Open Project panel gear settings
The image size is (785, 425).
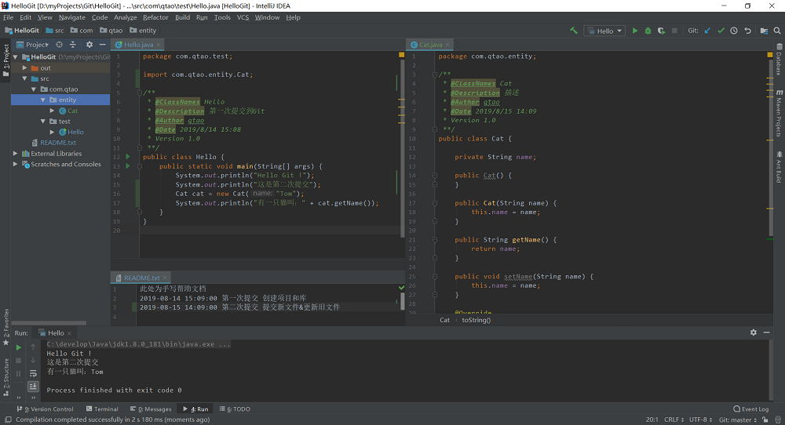click(89, 45)
